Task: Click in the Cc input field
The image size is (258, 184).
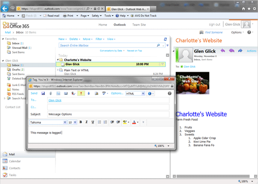Action: tap(108, 107)
